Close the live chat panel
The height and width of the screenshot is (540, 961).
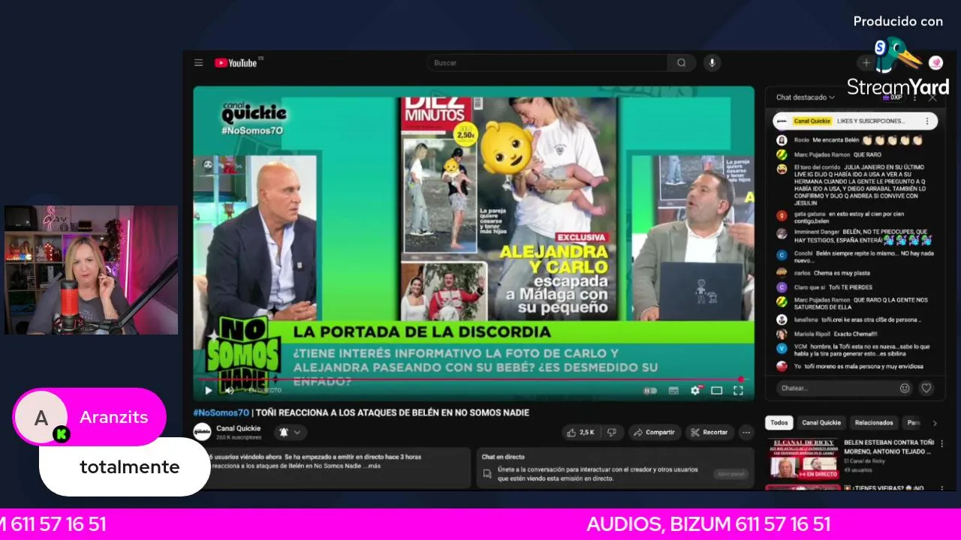[932, 97]
